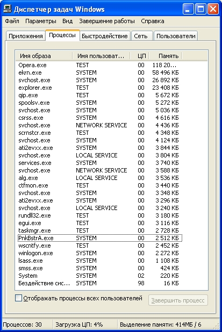Switch to the Пользователи tab
The image size is (222, 332).
[x=176, y=36]
